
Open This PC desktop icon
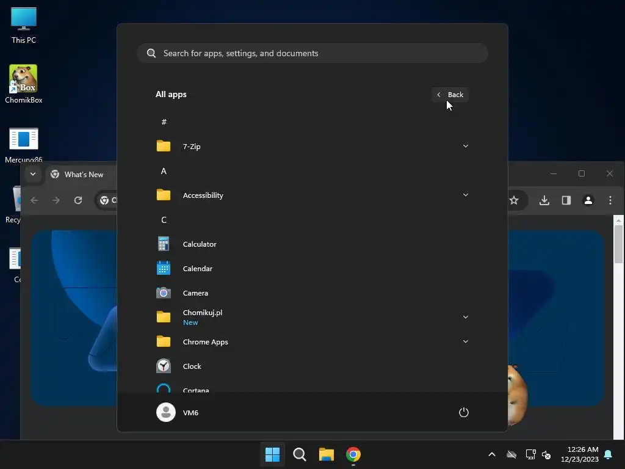coord(24,25)
